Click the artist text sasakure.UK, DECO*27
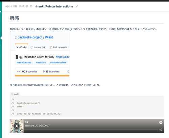This screenshot has height=138, width=169. point(37,126)
